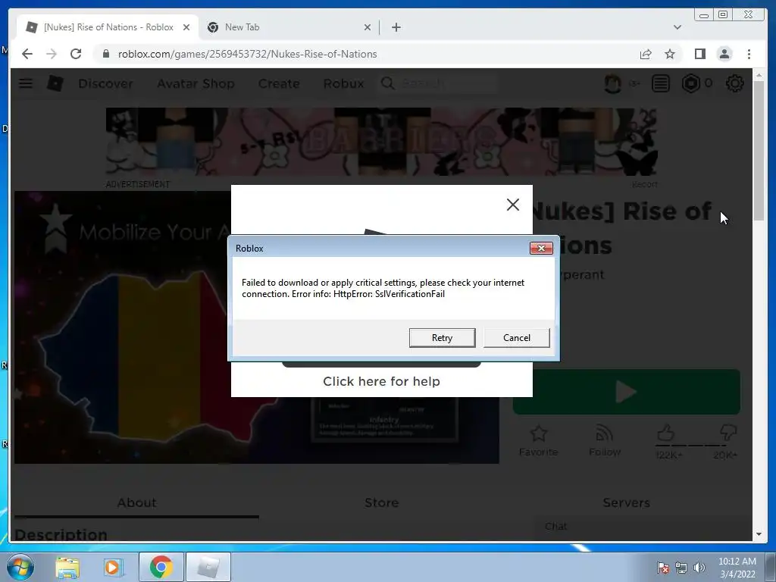Open Create in the Roblox navbar
Screen dimensions: 776x582
279,83
